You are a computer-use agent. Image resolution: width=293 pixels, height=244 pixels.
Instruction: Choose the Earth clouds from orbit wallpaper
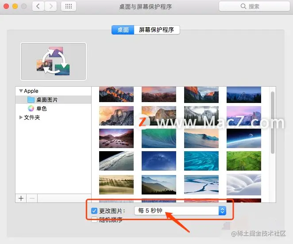pos(116,161)
